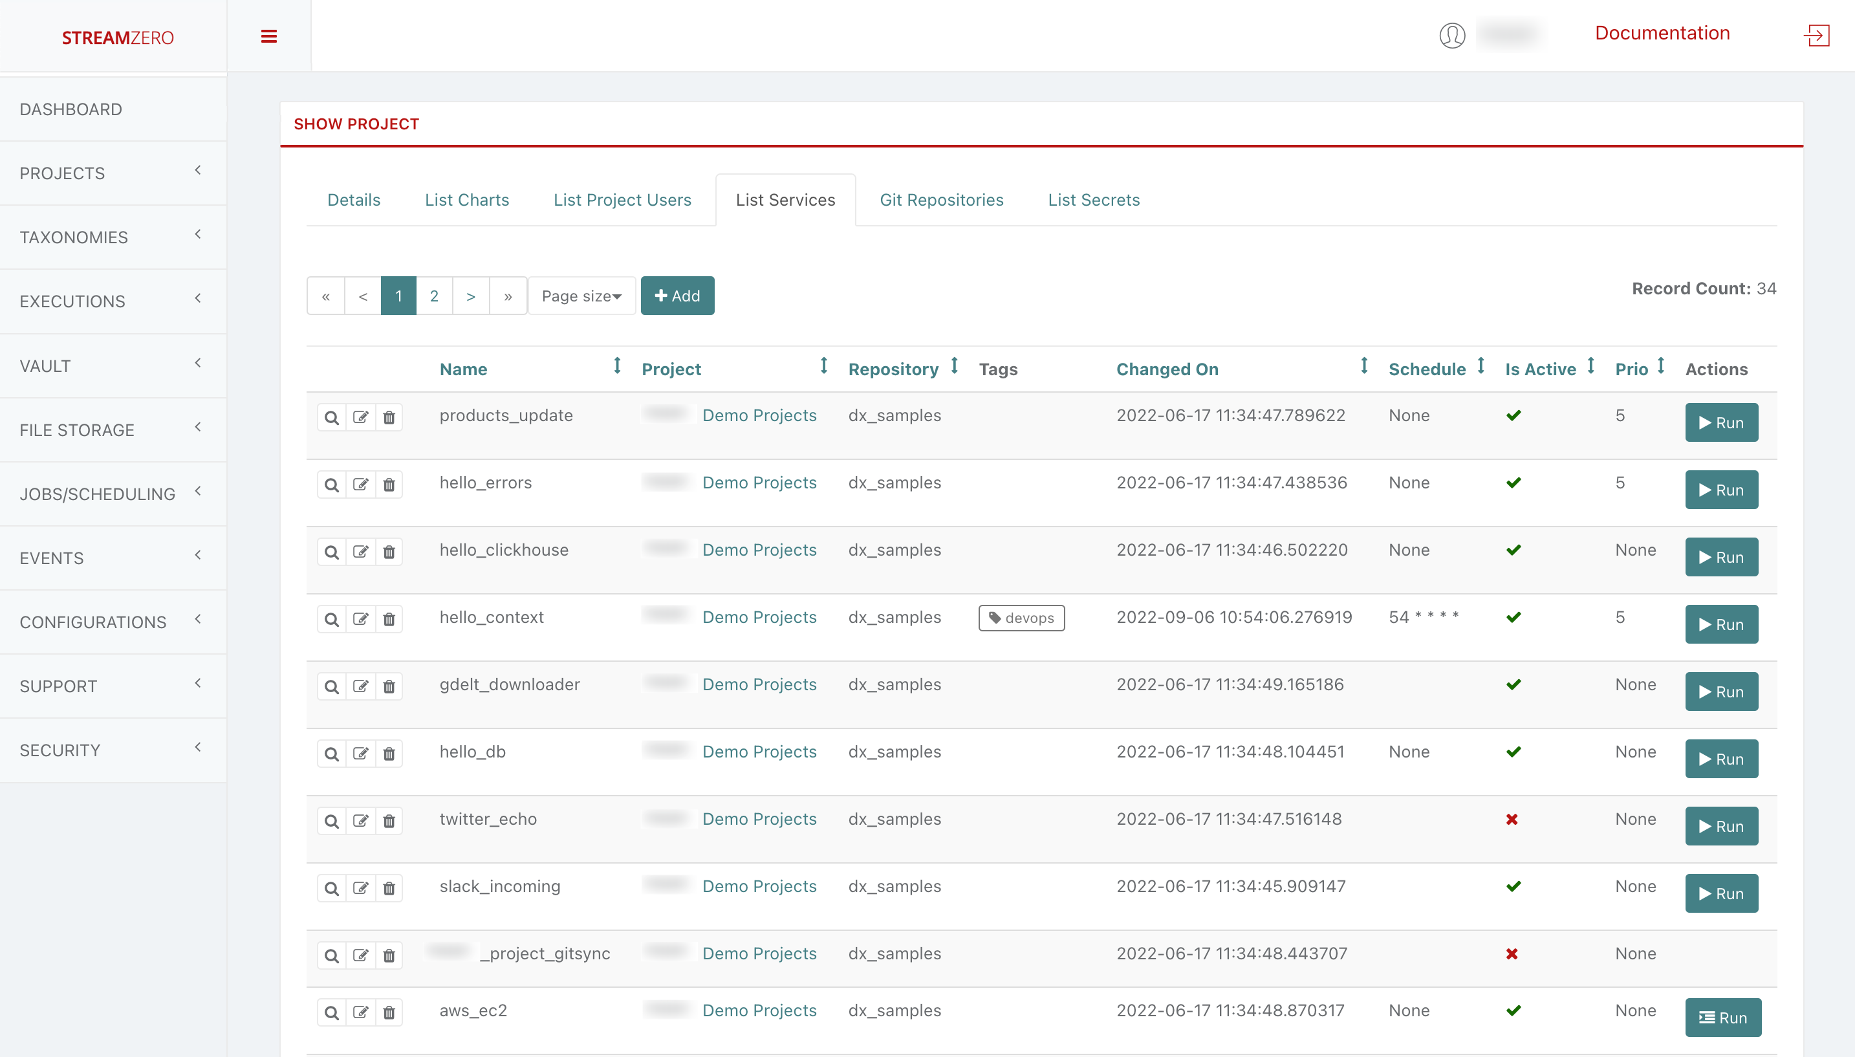Open the Documentation link
The height and width of the screenshot is (1057, 1855).
[x=1662, y=33]
